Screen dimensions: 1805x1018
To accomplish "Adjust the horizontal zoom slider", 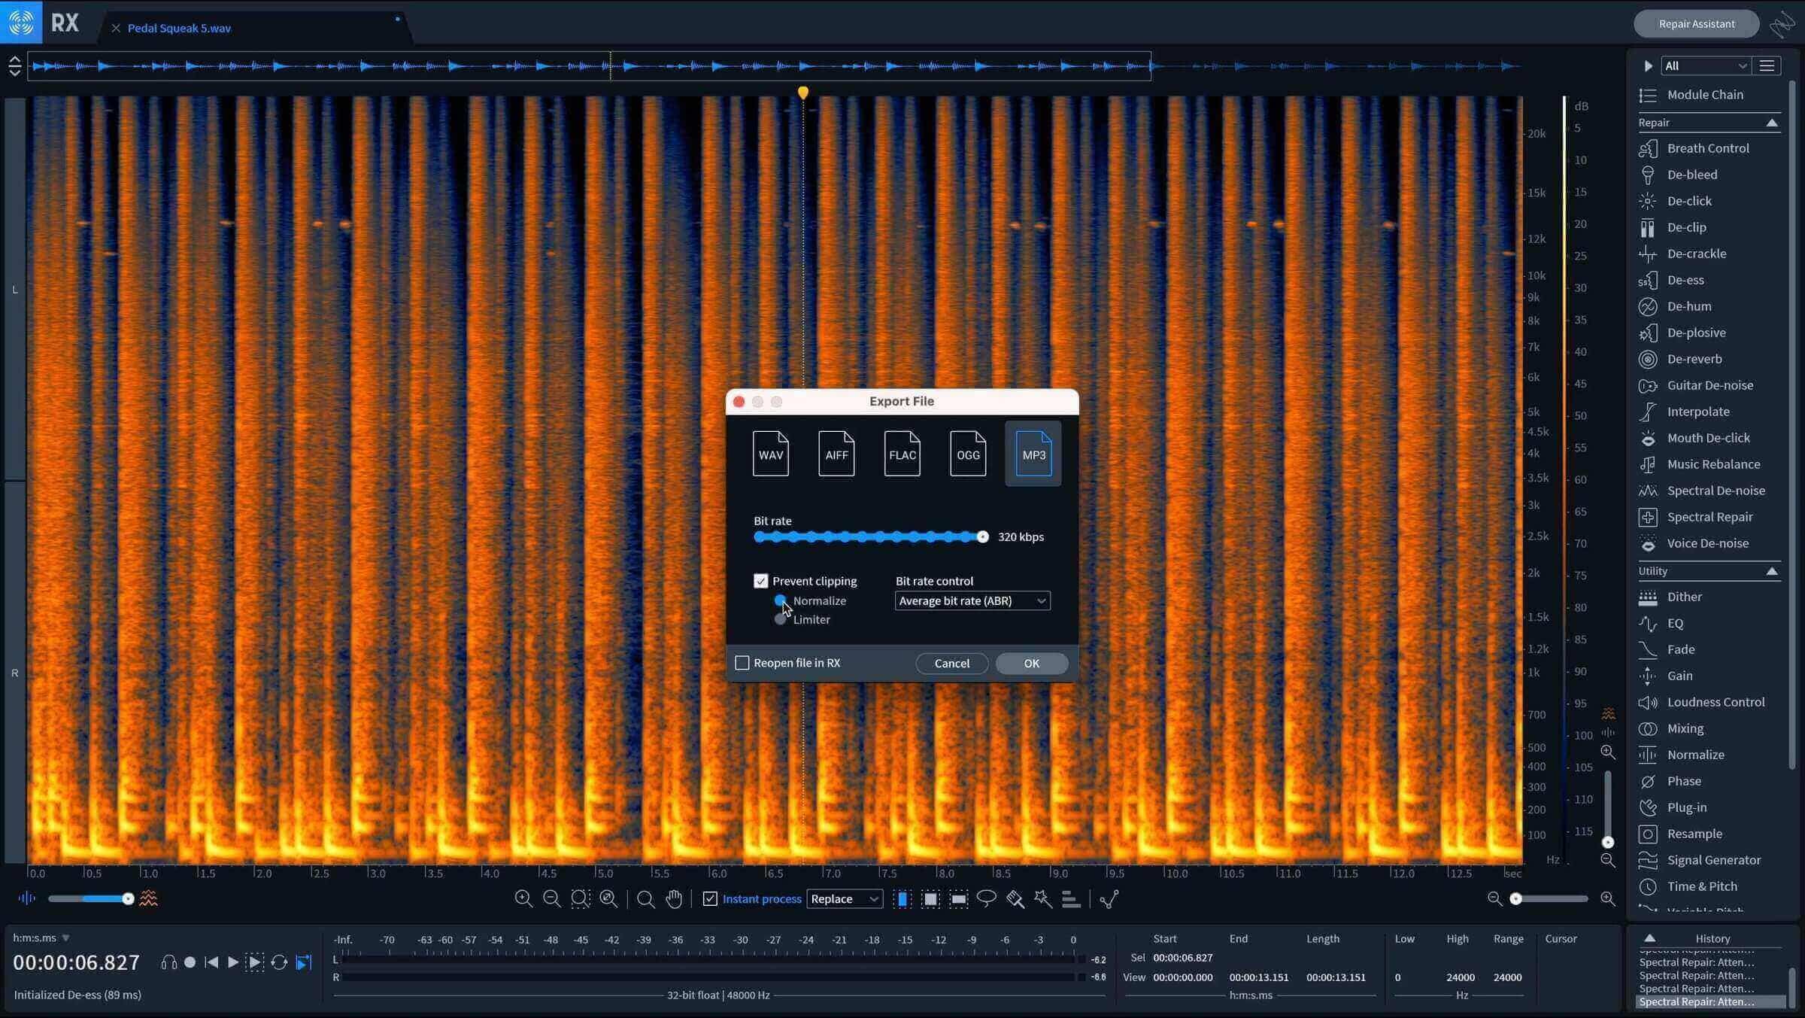I will (1515, 899).
